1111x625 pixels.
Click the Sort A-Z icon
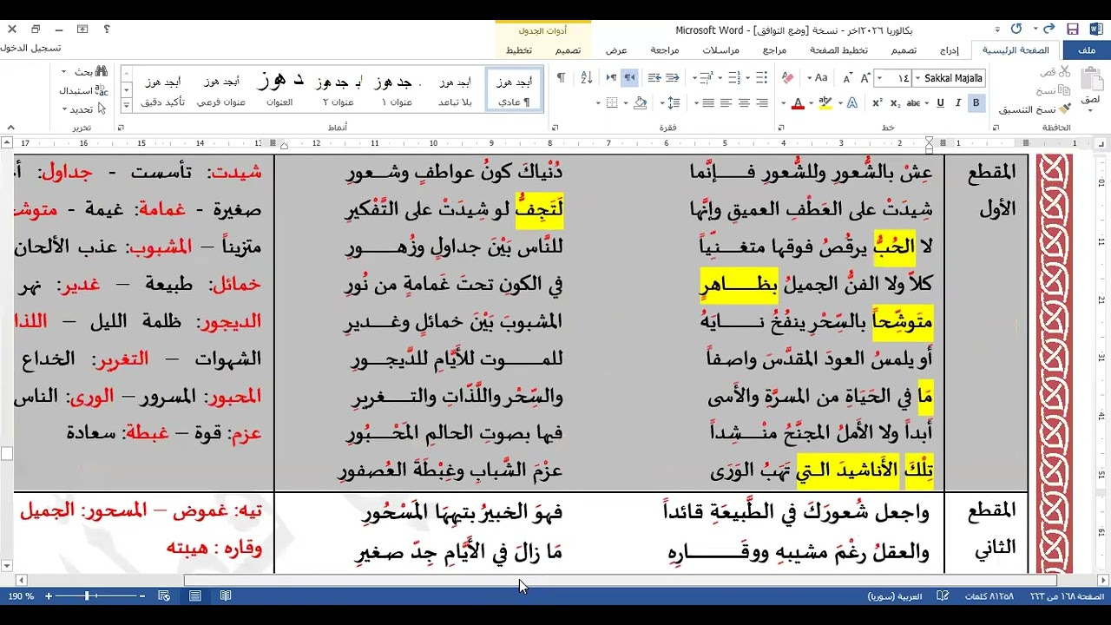point(586,78)
